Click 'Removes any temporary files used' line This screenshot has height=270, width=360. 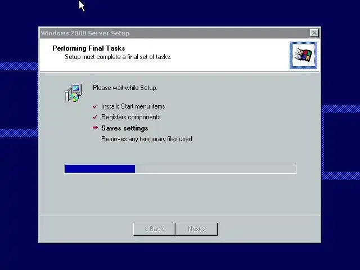(147, 139)
